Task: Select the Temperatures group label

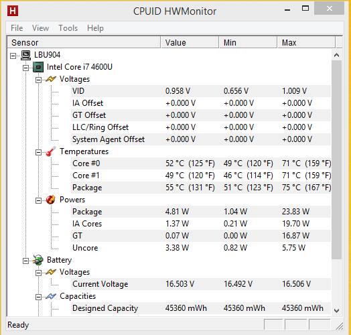Action: [84, 151]
